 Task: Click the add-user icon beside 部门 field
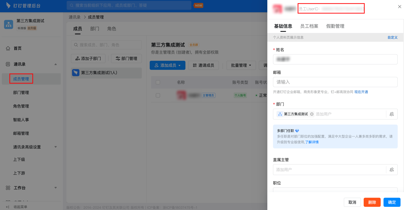[x=392, y=114]
